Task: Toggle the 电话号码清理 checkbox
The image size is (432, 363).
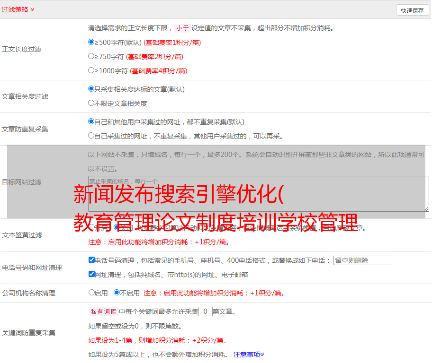Action: click(x=91, y=260)
